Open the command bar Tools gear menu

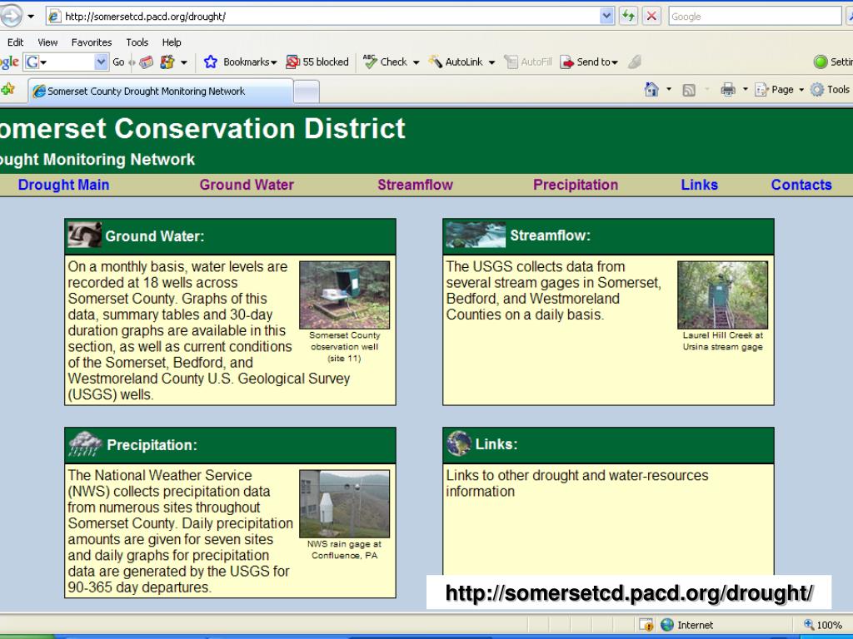click(x=830, y=90)
